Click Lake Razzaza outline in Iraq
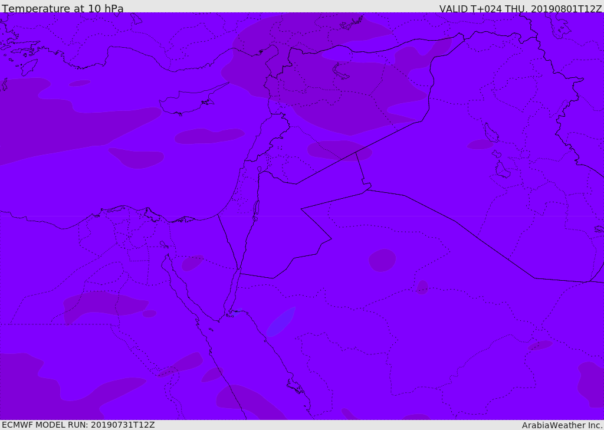Viewport: 604px width, 430px height. click(503, 169)
